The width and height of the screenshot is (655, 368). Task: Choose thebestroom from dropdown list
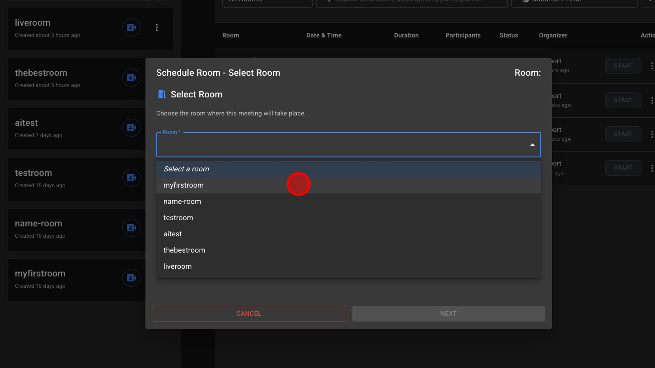(x=184, y=250)
